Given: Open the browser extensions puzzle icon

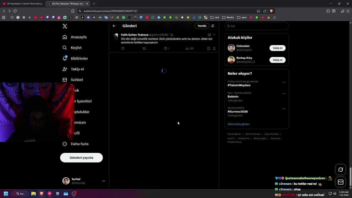Looking at the screenshot, I should click(x=328, y=11).
